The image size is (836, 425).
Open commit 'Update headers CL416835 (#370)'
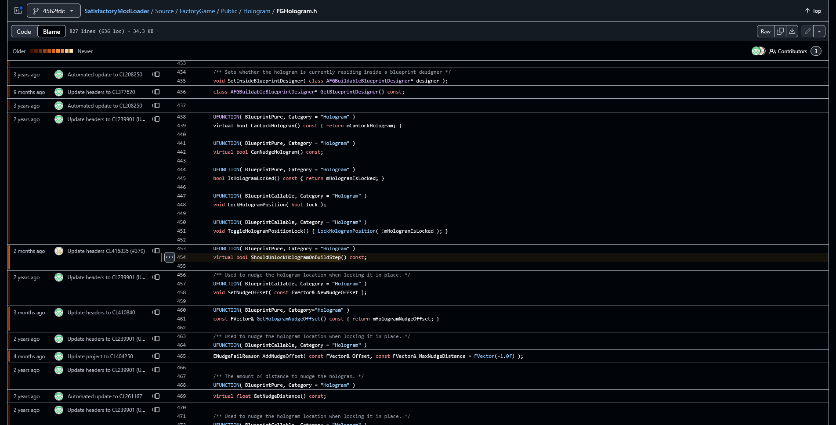click(x=106, y=251)
